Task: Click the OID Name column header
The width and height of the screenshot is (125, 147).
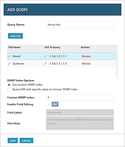Action: [x=14, y=47]
